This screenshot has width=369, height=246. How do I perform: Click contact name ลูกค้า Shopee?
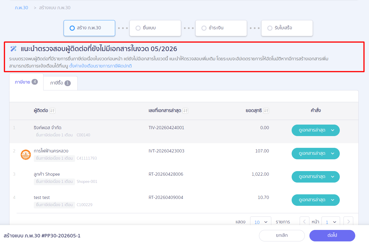coord(47,174)
